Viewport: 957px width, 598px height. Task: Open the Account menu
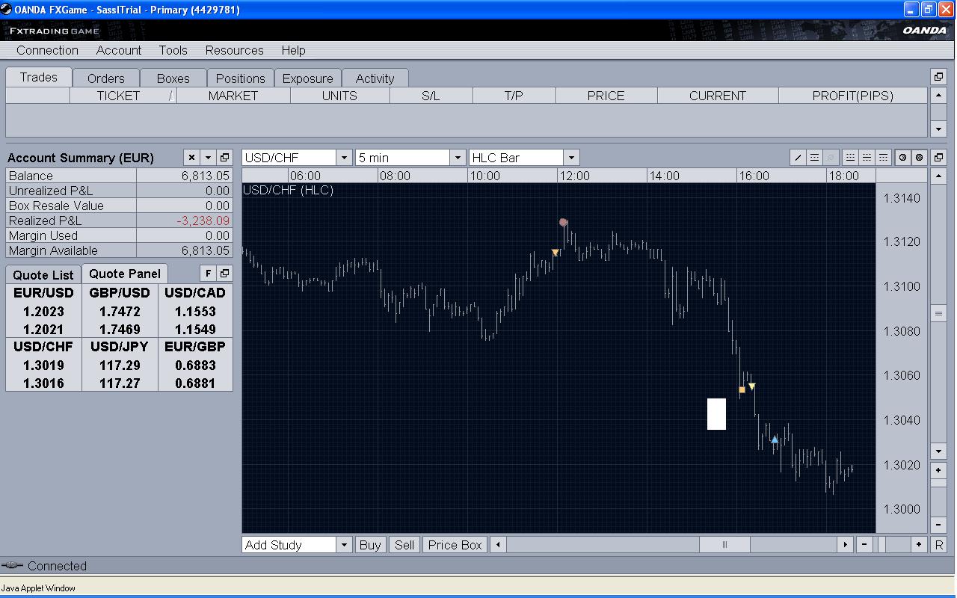click(x=119, y=50)
